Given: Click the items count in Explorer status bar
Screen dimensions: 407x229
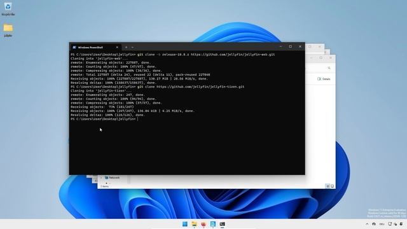Looking at the screenshot, I should [104, 186].
